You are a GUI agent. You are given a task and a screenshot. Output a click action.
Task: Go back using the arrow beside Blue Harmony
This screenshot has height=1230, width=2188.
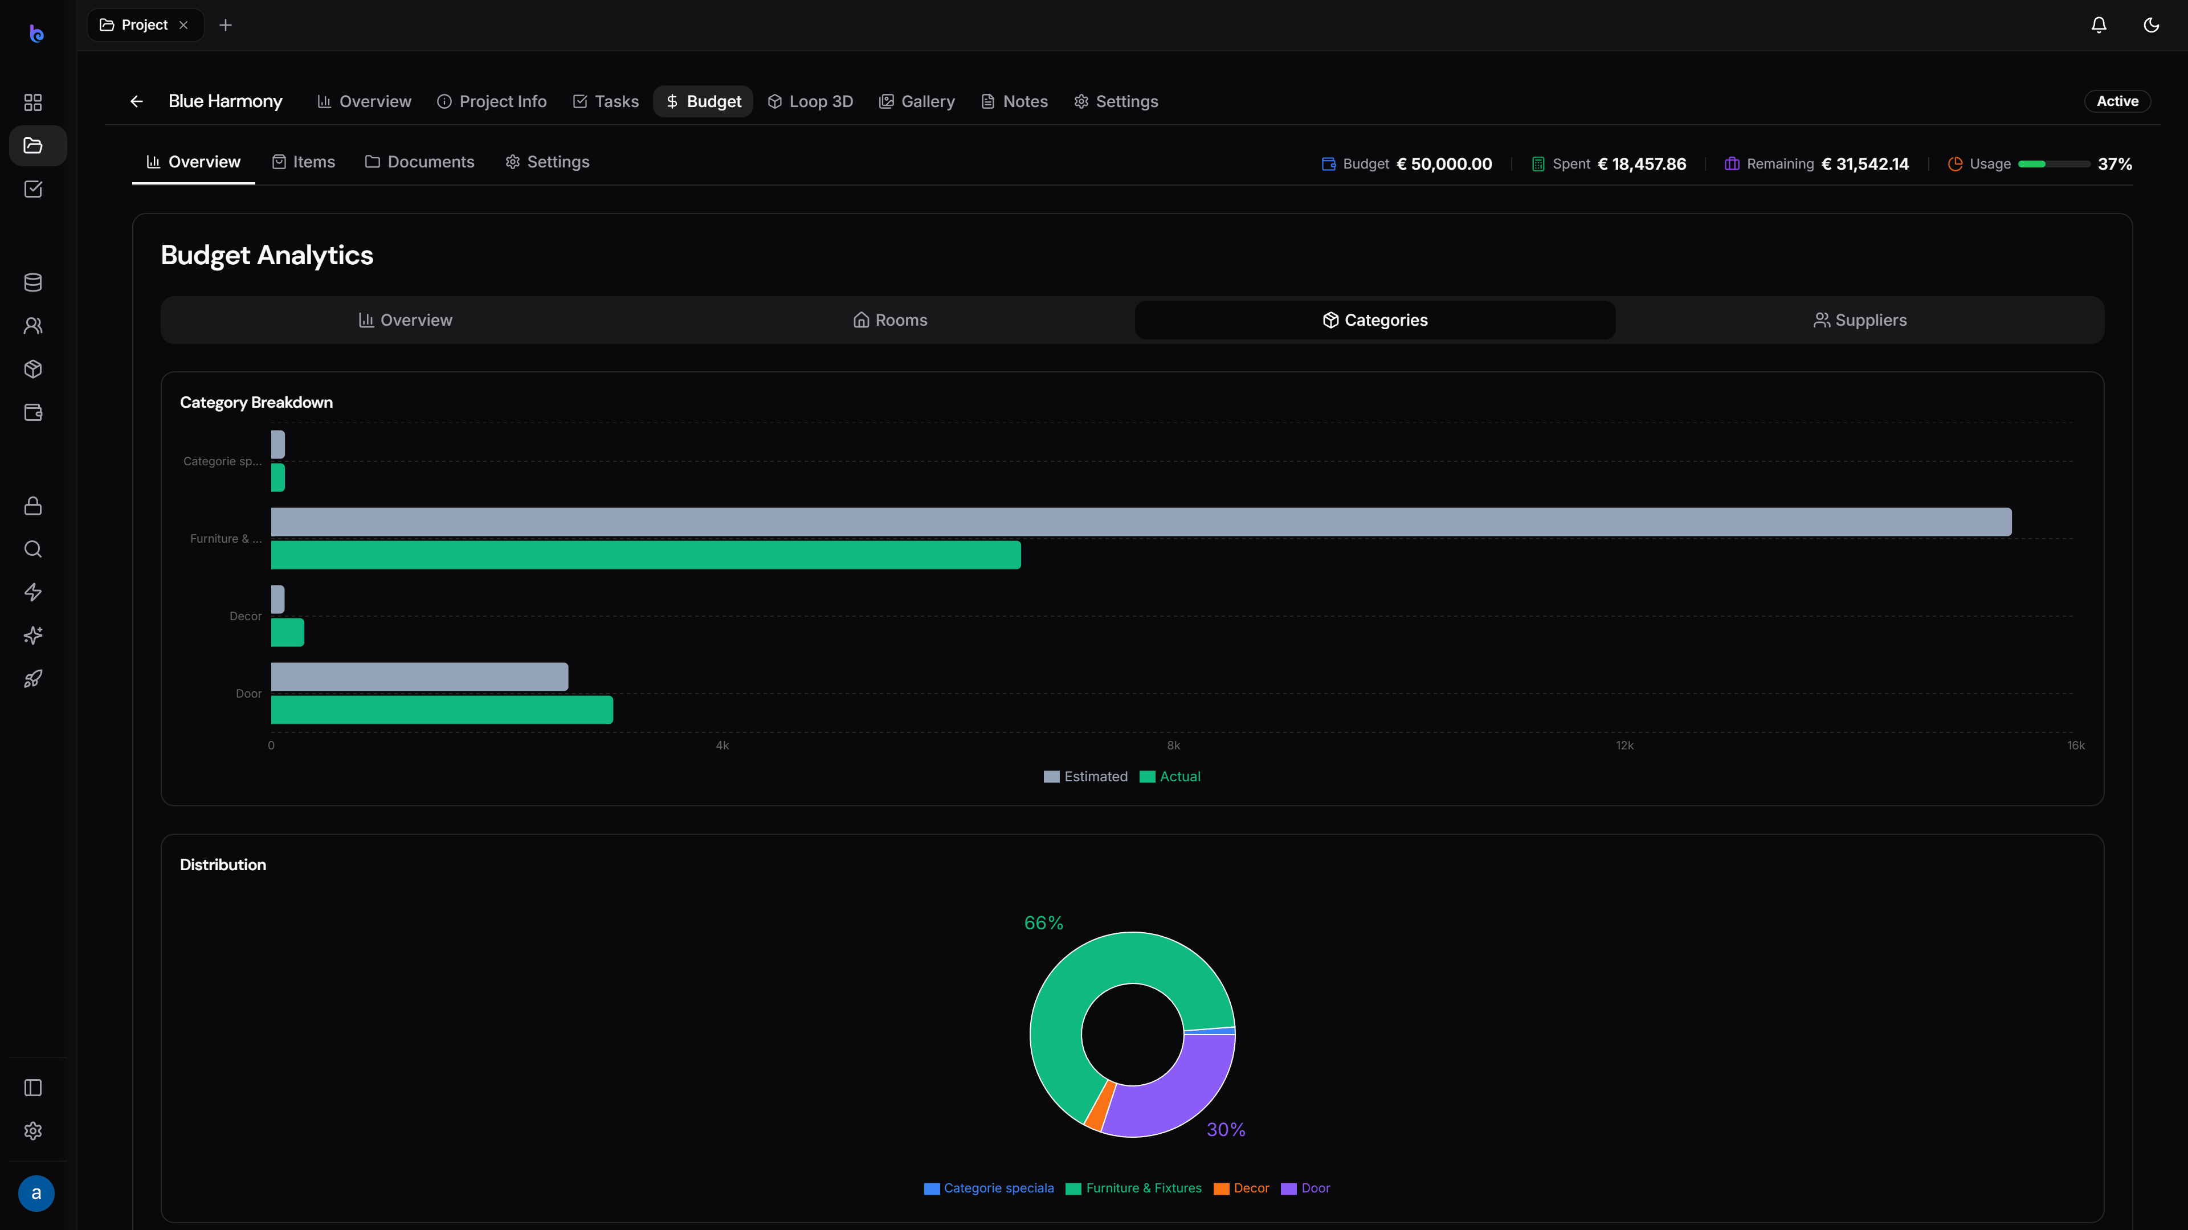(137, 101)
